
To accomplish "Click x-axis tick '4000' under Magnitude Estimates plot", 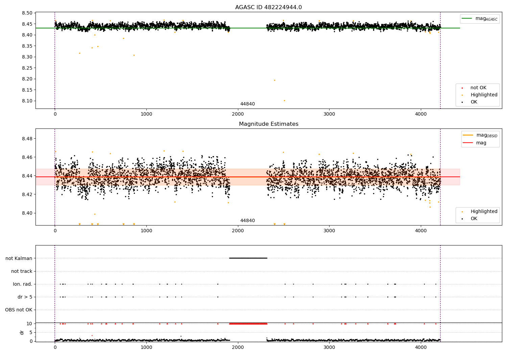I will (x=421, y=231).
